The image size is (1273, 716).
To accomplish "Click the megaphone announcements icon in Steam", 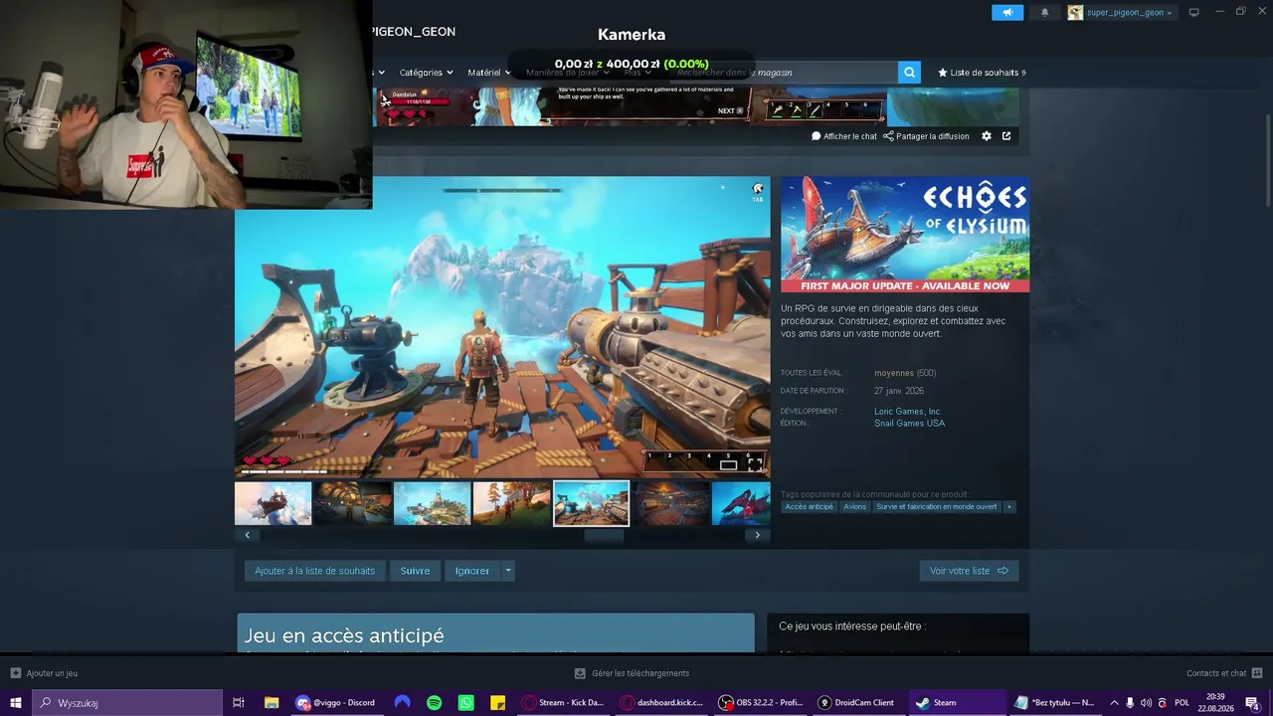I will [1007, 13].
